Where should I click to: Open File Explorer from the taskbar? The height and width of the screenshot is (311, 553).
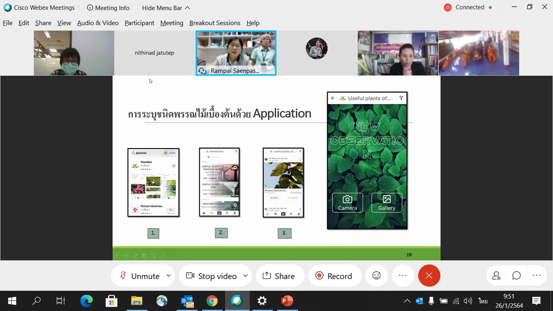coord(137,301)
